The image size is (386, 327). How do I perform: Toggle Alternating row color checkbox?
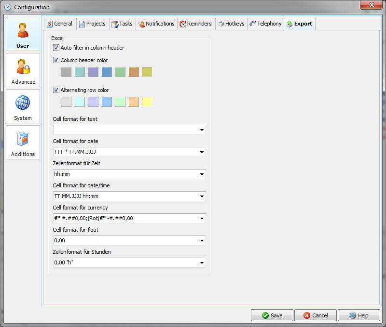pos(56,90)
